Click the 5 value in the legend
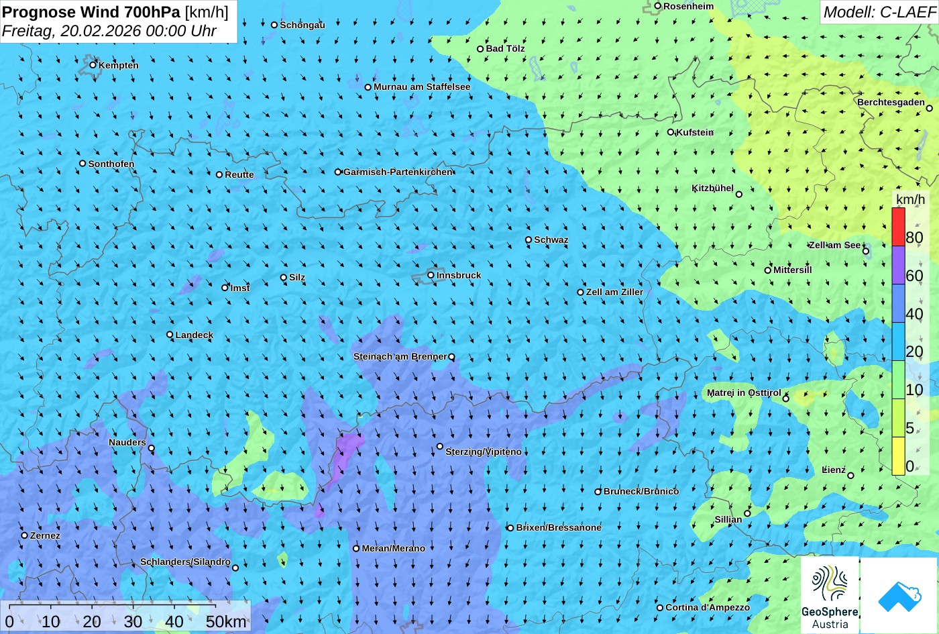The width and height of the screenshot is (939, 634). (910, 427)
